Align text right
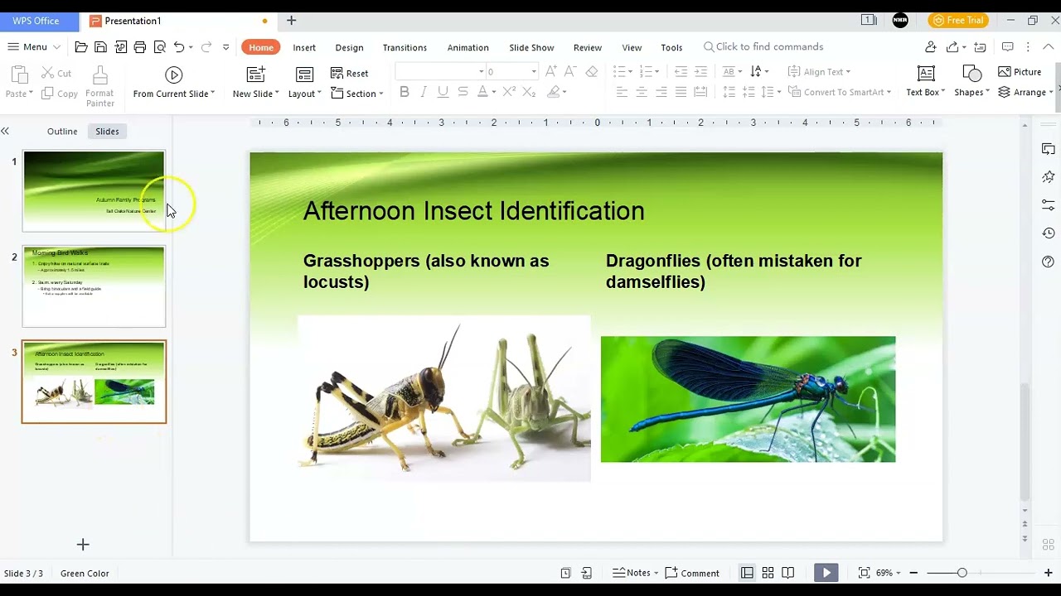Image resolution: width=1061 pixels, height=596 pixels. (661, 92)
